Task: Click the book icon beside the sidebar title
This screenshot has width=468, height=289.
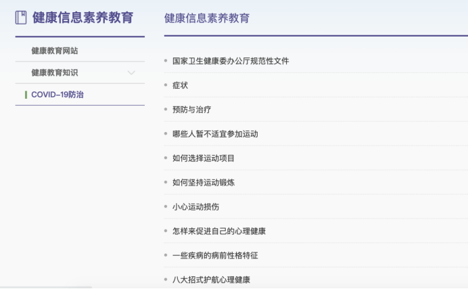Action: (x=21, y=18)
